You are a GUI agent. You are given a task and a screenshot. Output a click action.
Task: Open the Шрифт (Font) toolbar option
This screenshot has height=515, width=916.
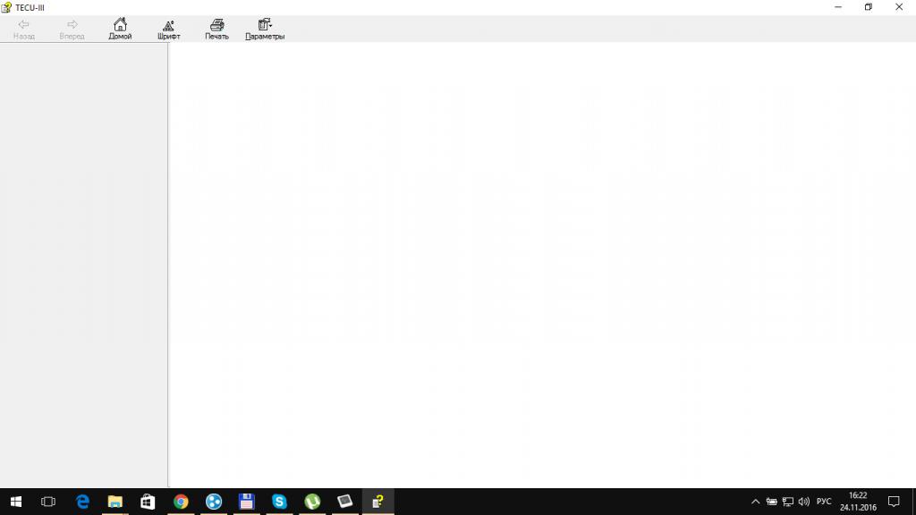(x=168, y=29)
